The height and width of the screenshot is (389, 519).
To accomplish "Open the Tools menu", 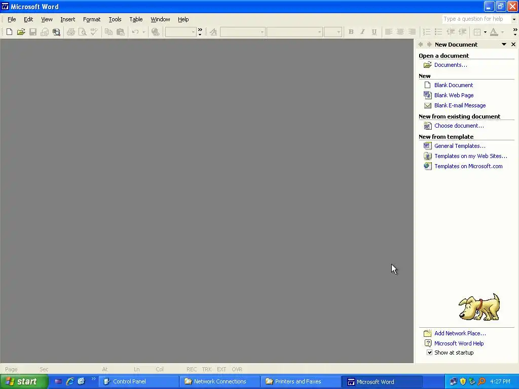I will point(115,19).
